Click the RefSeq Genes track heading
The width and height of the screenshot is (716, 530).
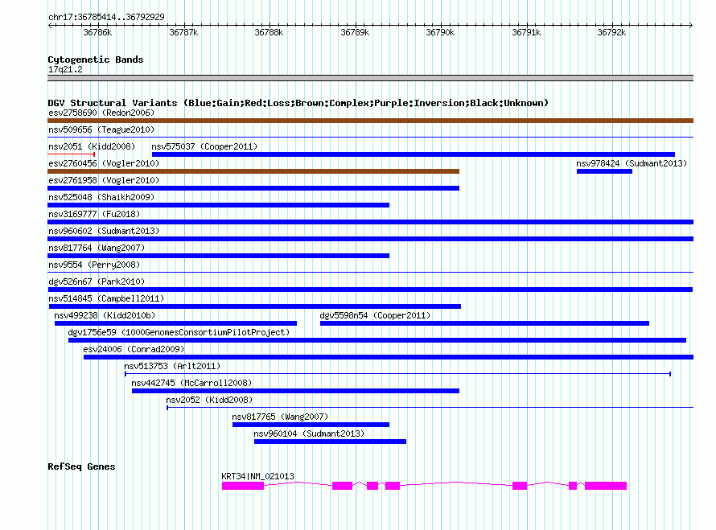[81, 466]
